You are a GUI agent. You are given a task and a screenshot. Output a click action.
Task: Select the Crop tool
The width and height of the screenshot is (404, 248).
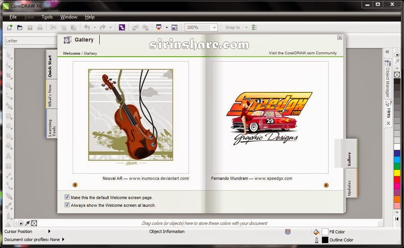coord(9,76)
